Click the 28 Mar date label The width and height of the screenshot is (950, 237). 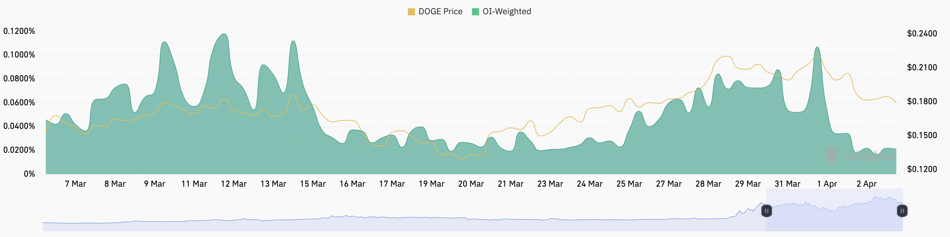click(708, 184)
